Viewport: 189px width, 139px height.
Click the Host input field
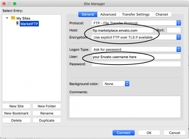(122, 30)
